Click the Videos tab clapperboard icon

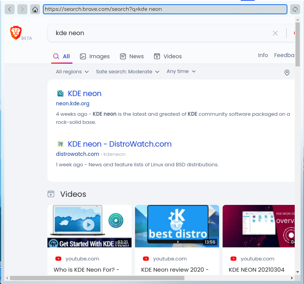157,56
